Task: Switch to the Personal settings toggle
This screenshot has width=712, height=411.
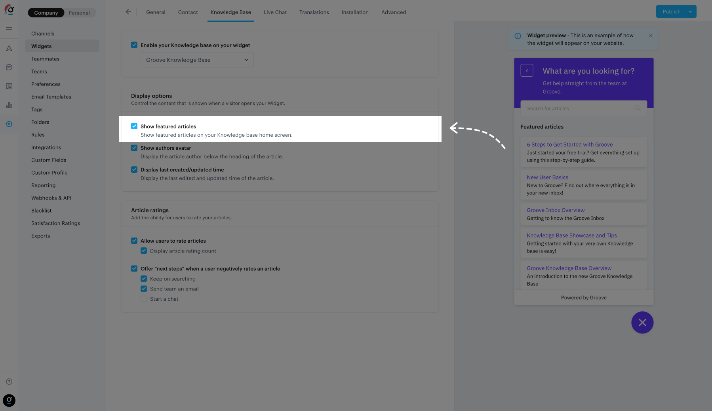Action: click(79, 13)
